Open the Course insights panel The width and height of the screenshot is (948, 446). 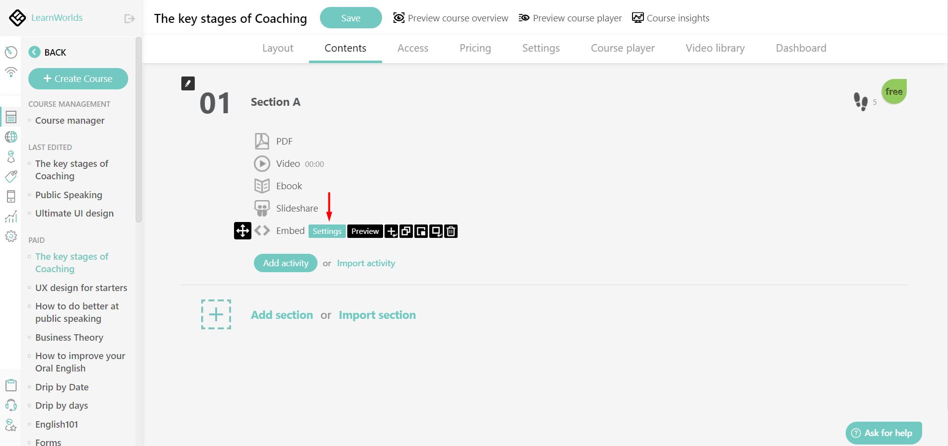[x=670, y=18]
